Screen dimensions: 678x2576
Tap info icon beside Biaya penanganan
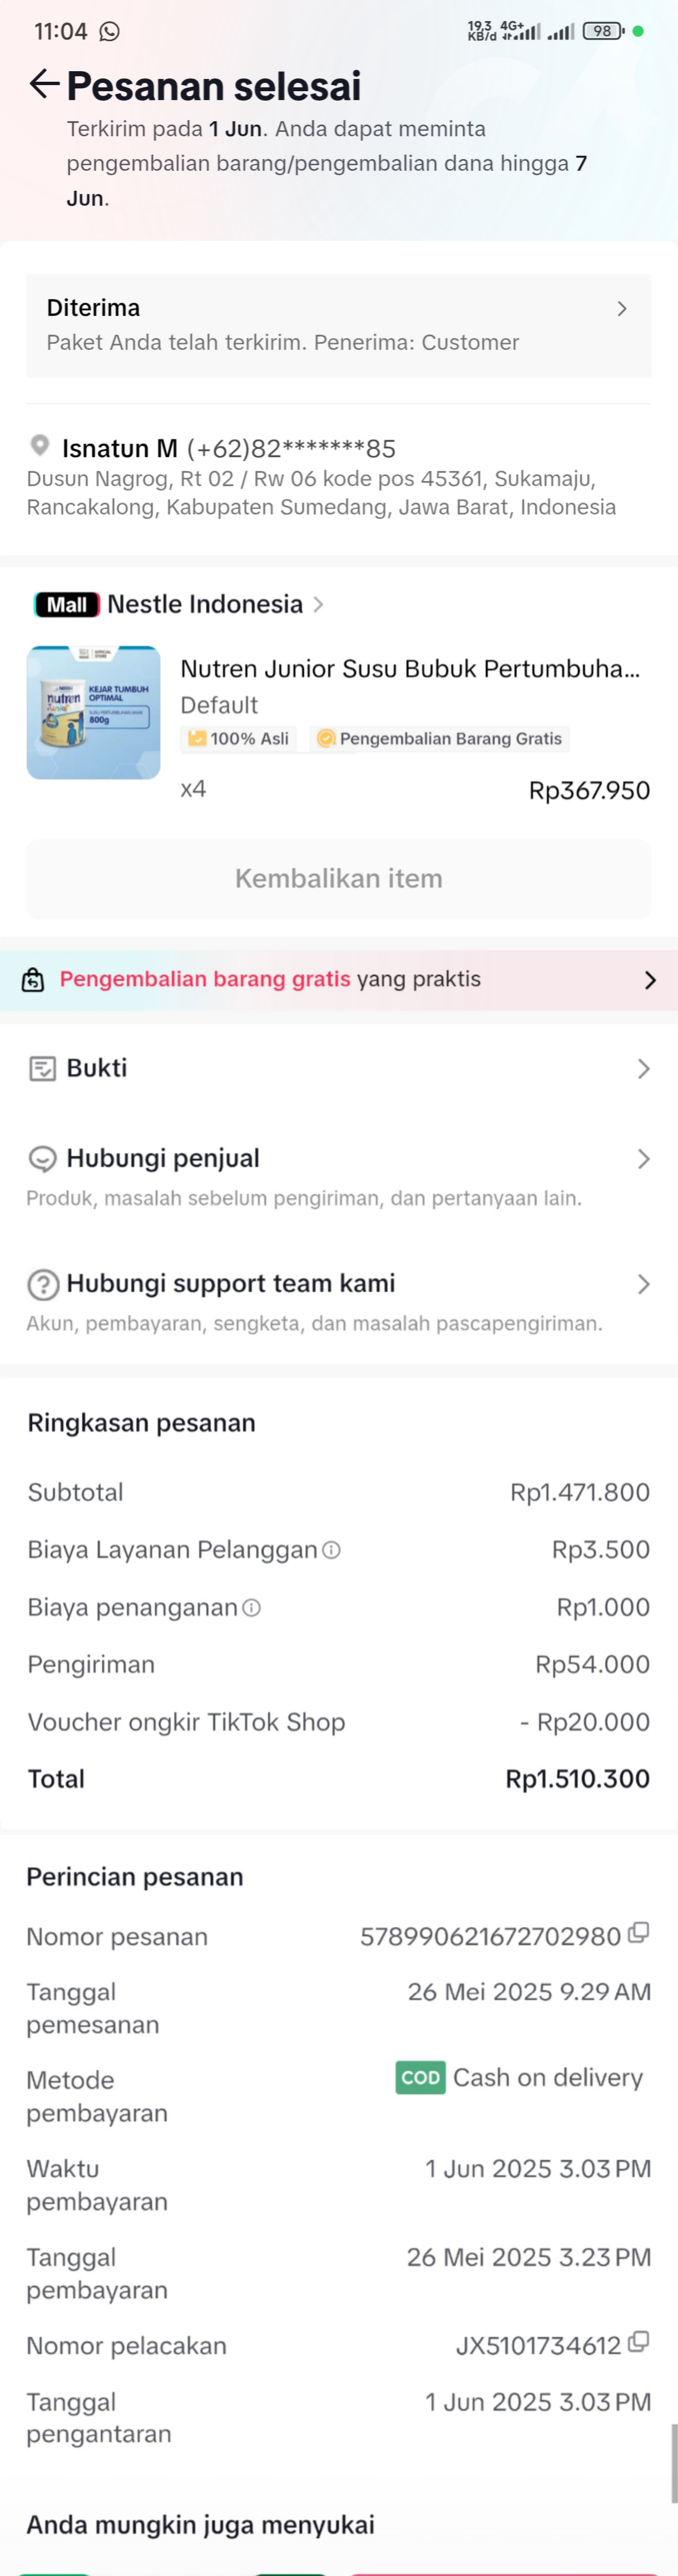coord(252,1607)
